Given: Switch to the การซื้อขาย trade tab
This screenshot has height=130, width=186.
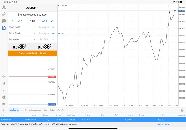Looking at the screenshot, I should (14, 110).
